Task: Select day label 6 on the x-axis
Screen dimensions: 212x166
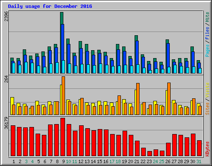Action: (45, 161)
